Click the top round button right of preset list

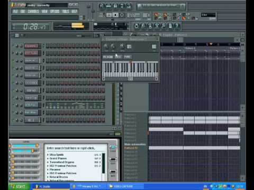tap(113, 147)
